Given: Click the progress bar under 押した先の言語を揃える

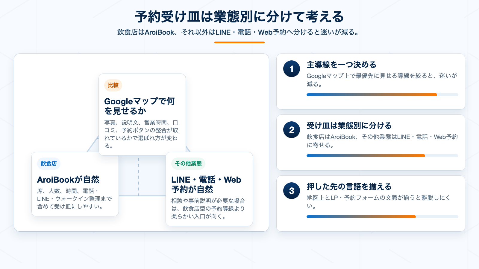Looking at the screenshot, I should pyautogui.click(x=382, y=217).
